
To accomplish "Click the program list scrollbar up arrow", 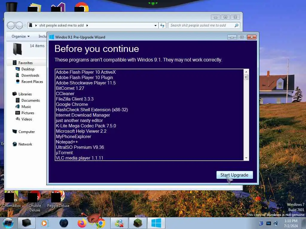I will (246, 72).
